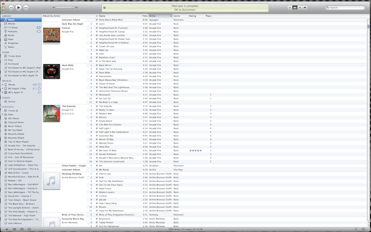Sort by Rating column header
The height and width of the screenshot is (232, 371).
click(196, 16)
